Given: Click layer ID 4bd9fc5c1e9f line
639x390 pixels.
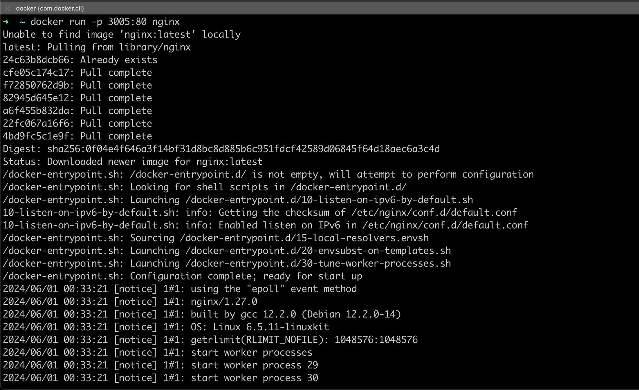Looking at the screenshot, I should point(77,136).
